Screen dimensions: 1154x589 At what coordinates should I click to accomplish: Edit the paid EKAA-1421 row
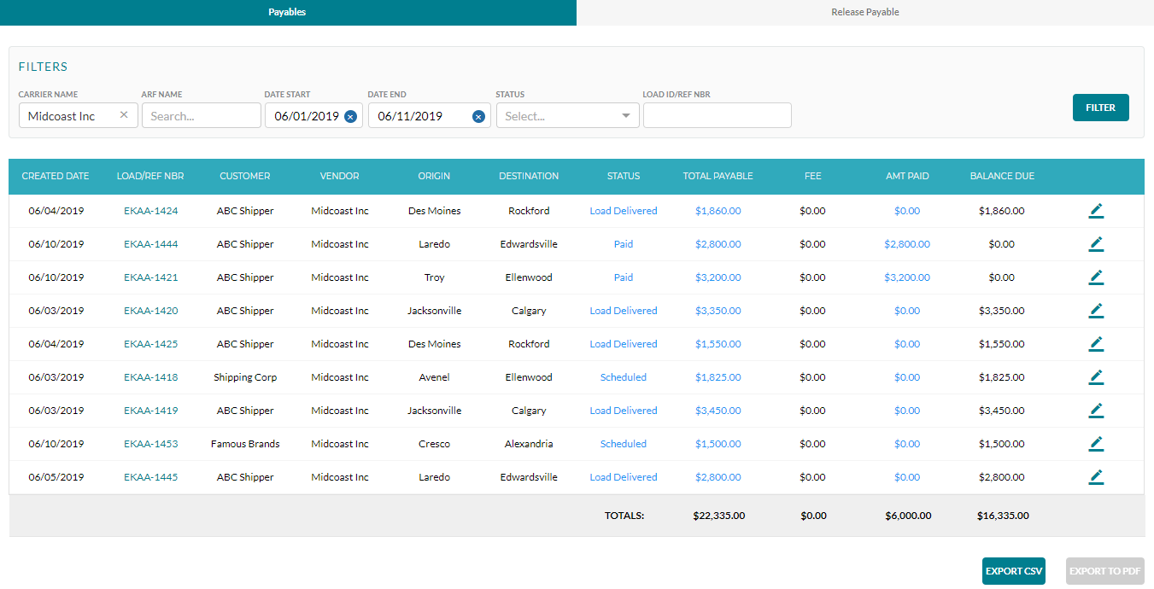click(1096, 277)
